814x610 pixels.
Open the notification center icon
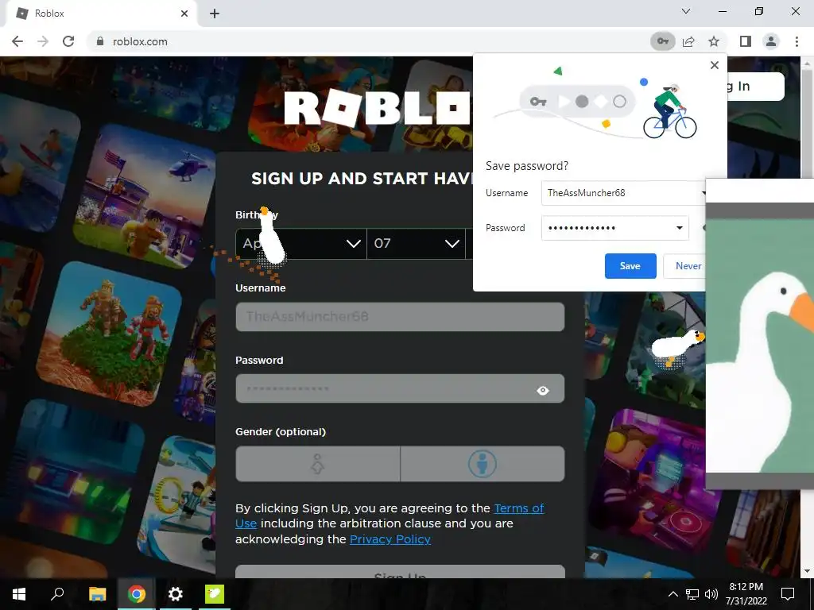tap(788, 594)
